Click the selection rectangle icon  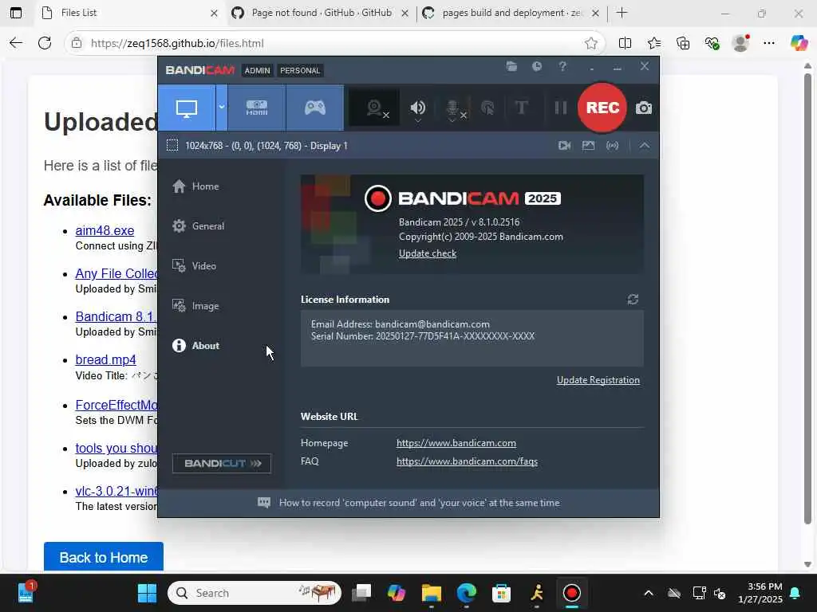click(x=172, y=145)
